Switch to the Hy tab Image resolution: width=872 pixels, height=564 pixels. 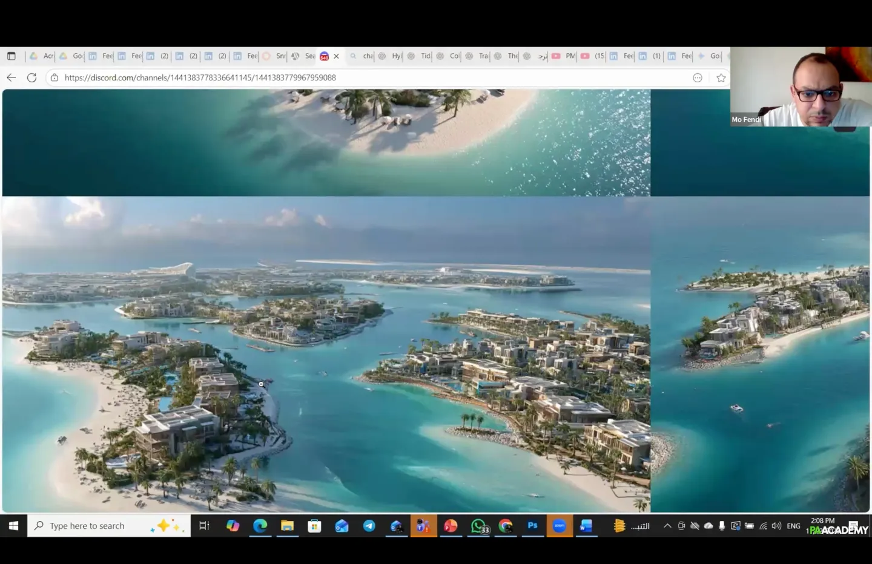click(389, 56)
